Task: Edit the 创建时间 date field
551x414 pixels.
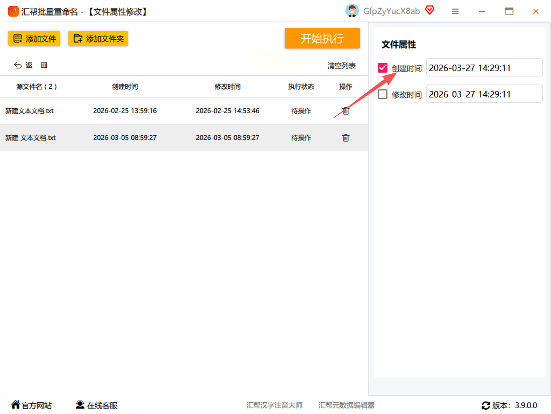Action: [484, 67]
